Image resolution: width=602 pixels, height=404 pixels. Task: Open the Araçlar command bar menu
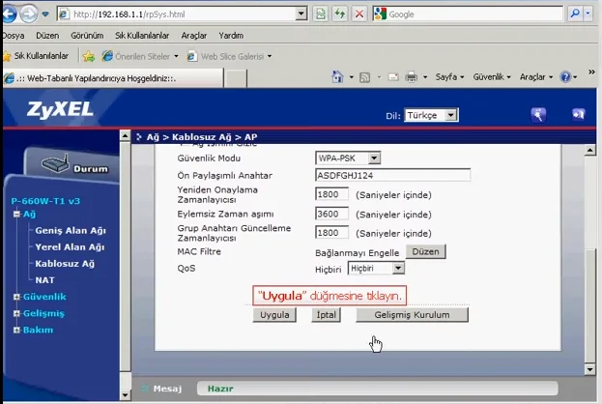tap(536, 77)
